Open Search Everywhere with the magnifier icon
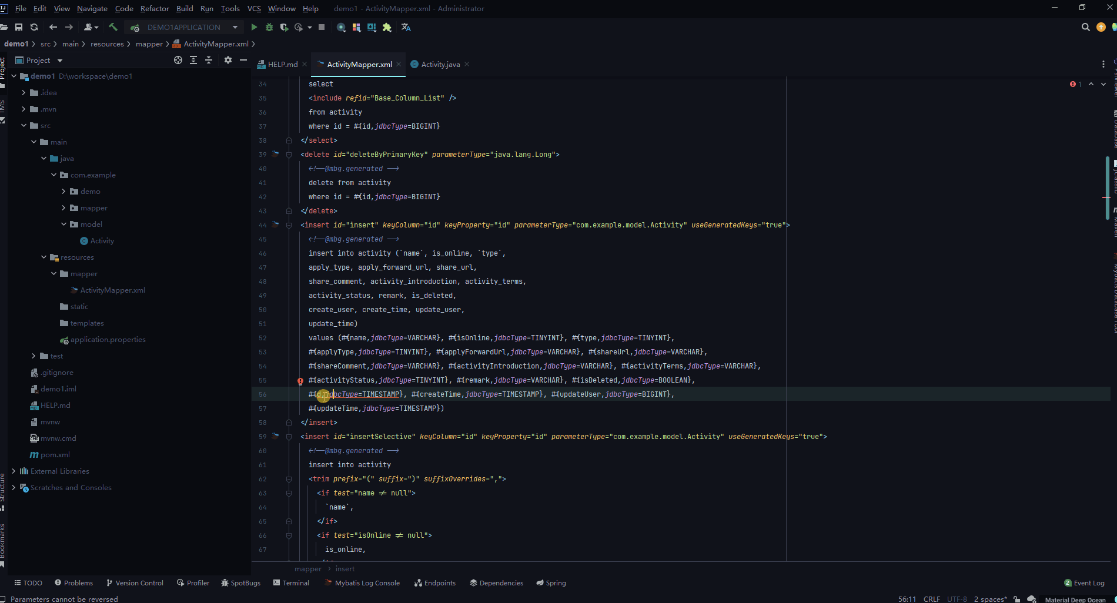Image resolution: width=1117 pixels, height=603 pixels. (1085, 26)
